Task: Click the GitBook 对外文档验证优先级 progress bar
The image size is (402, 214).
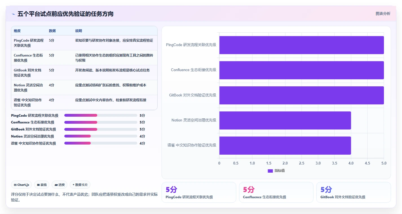Action: (101, 129)
